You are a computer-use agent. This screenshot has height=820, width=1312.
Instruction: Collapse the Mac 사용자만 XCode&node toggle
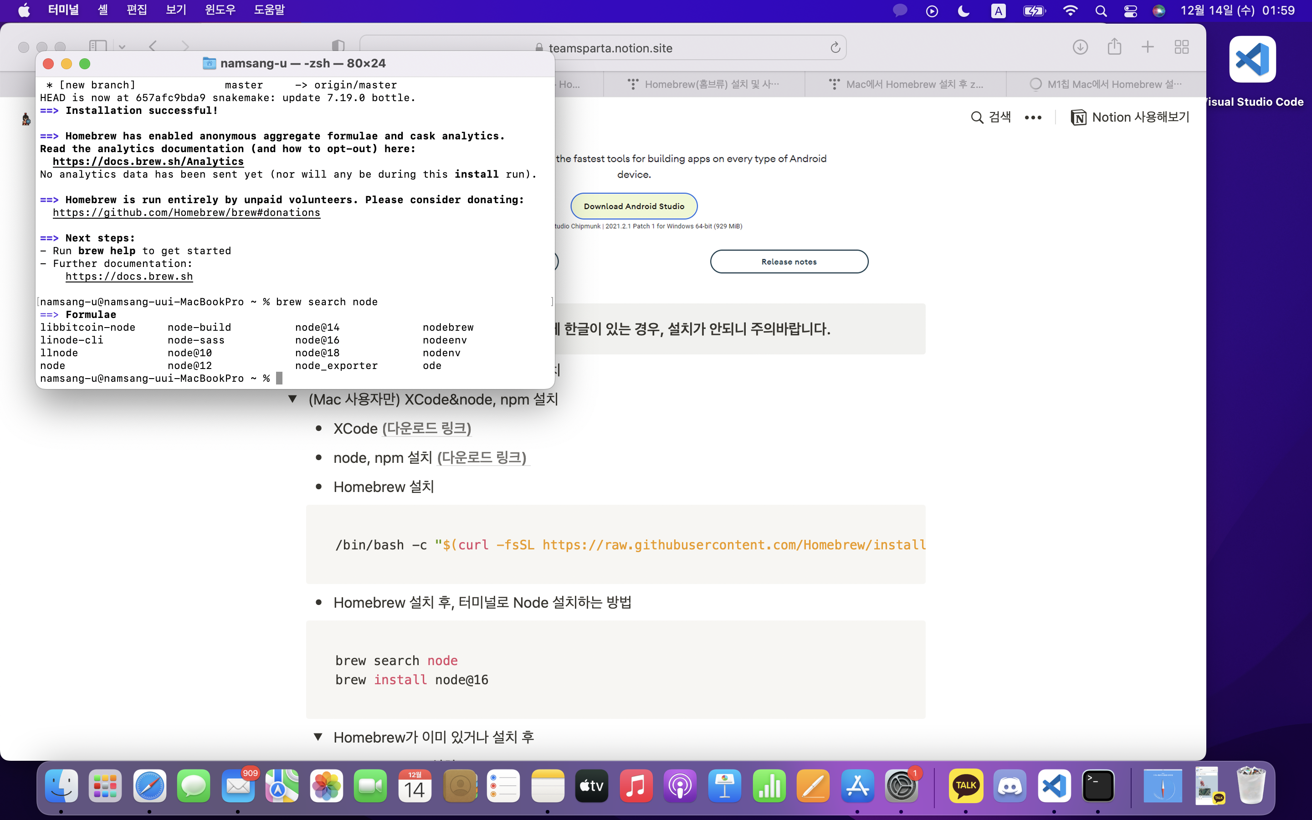pos(292,399)
